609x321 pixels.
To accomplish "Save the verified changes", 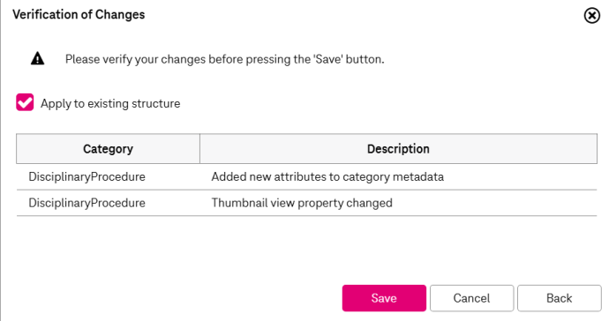I will pos(384,298).
